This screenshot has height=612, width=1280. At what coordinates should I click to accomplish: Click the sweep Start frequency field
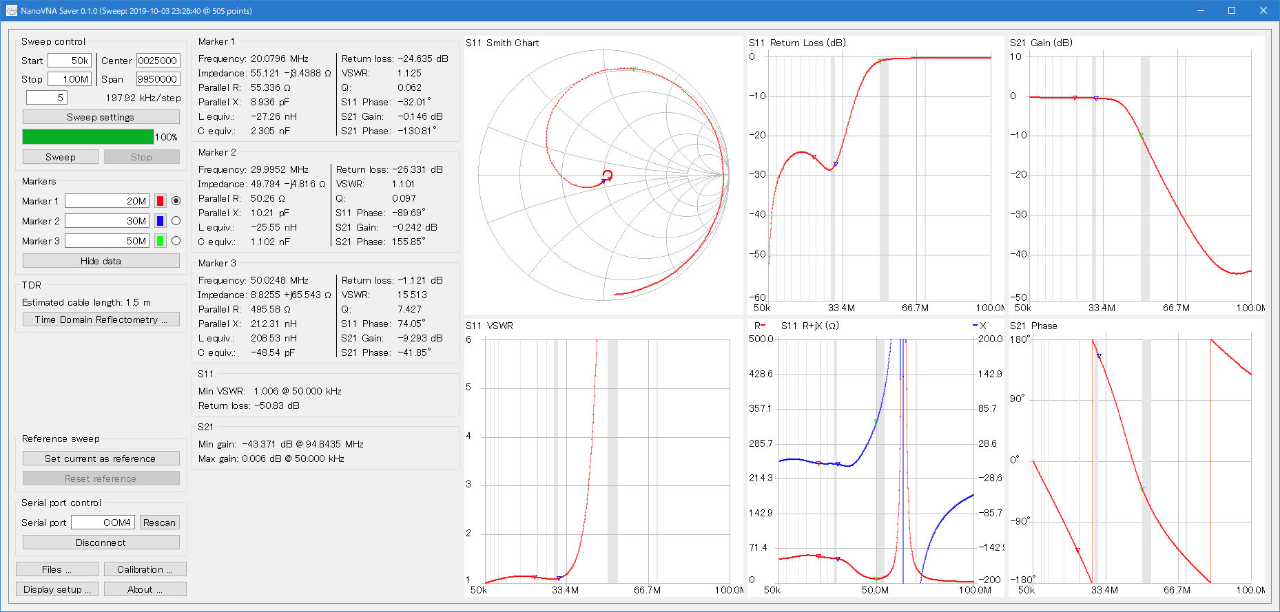click(x=70, y=61)
